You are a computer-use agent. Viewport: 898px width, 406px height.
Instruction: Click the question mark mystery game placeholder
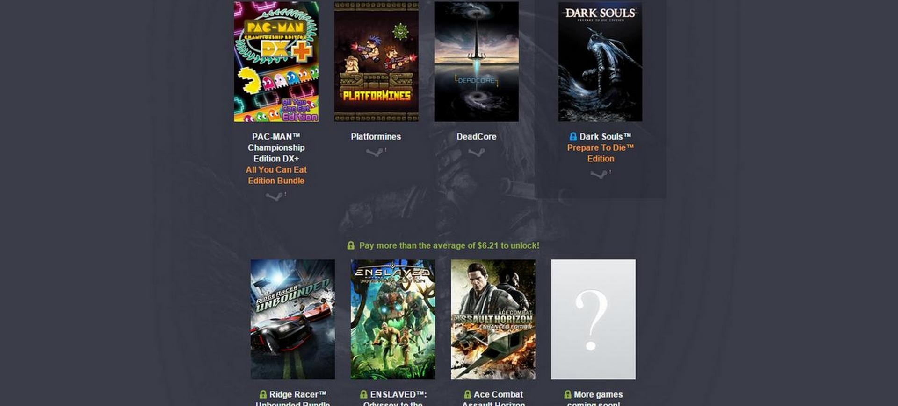click(x=593, y=319)
